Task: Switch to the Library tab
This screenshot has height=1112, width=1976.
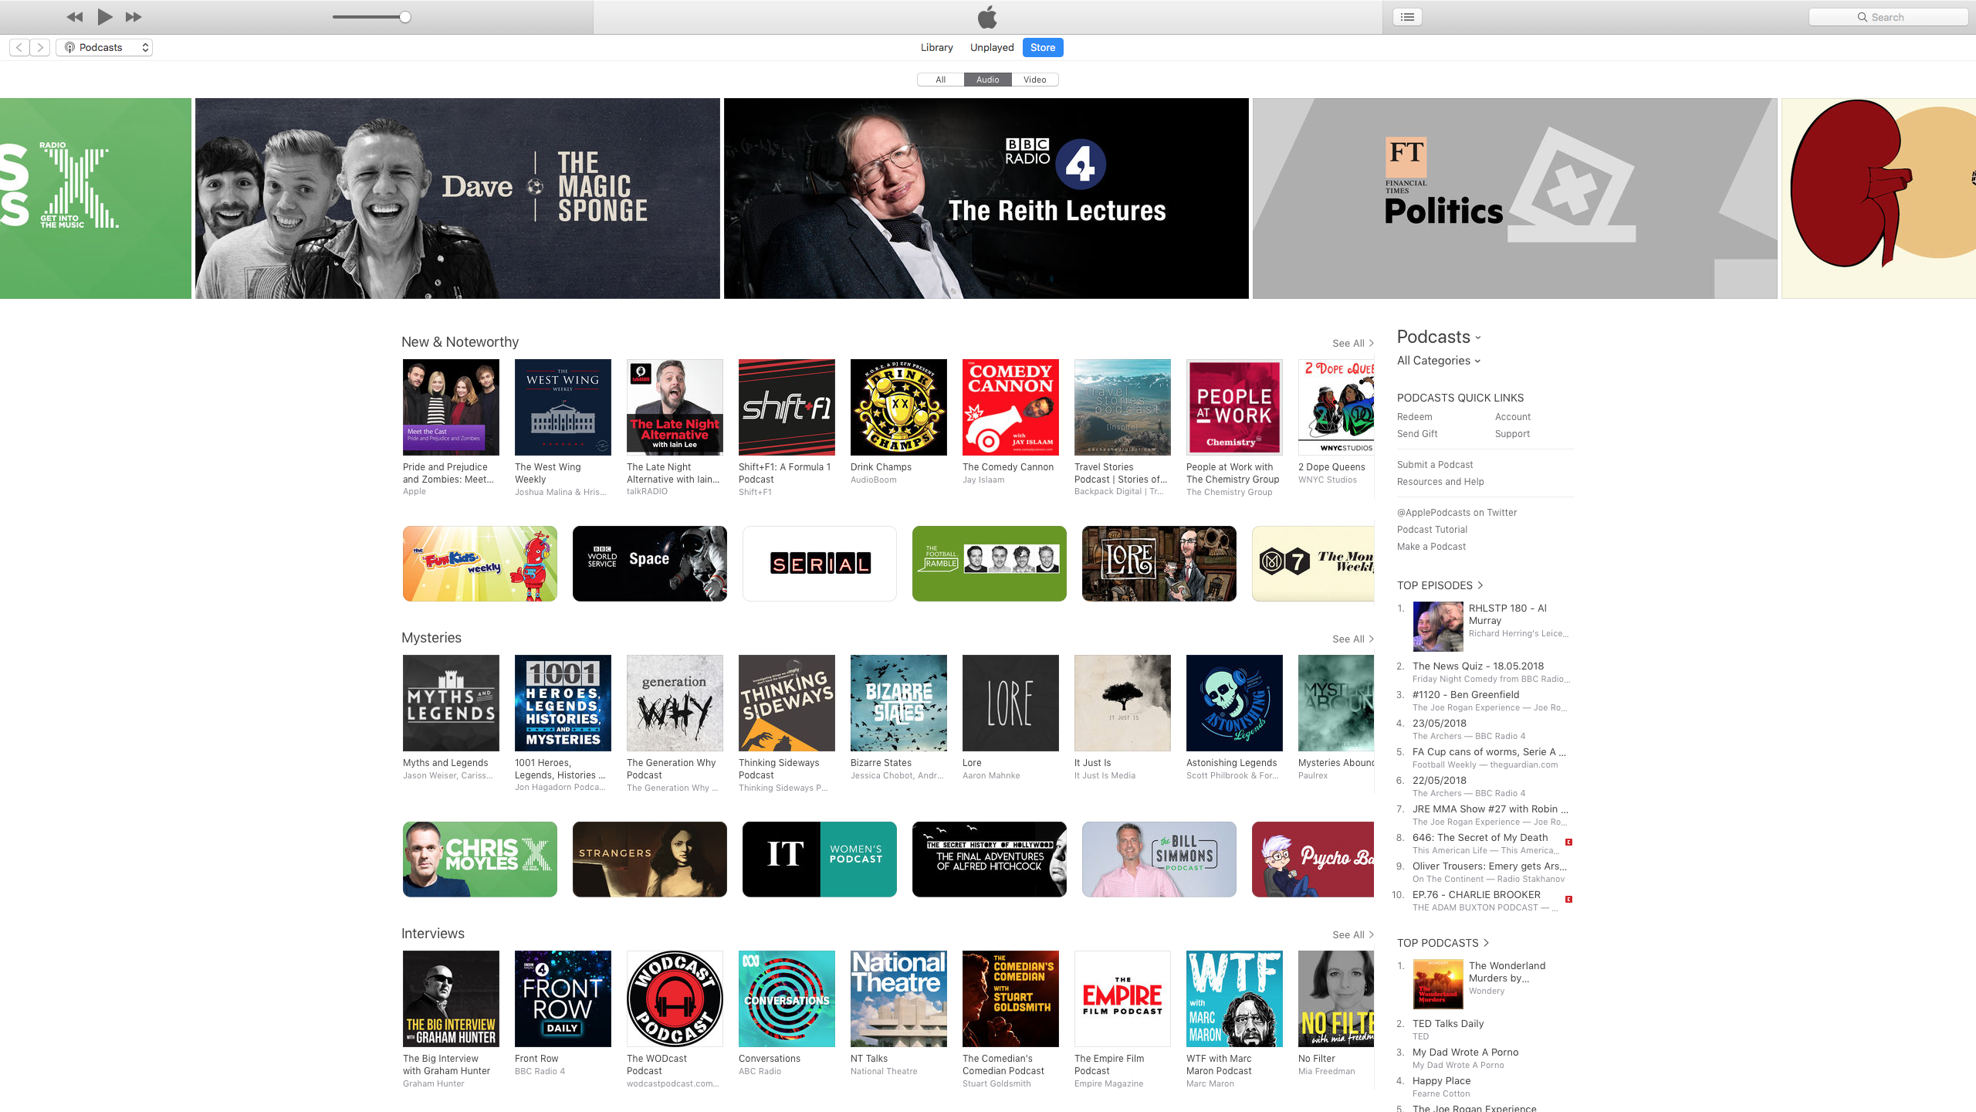Action: (936, 48)
